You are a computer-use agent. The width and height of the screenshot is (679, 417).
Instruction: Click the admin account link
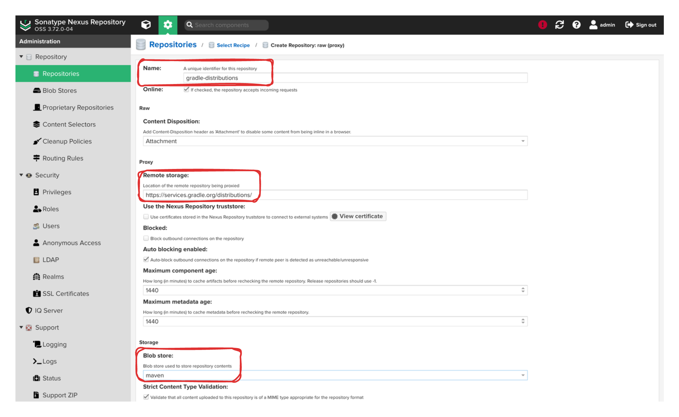(x=602, y=25)
